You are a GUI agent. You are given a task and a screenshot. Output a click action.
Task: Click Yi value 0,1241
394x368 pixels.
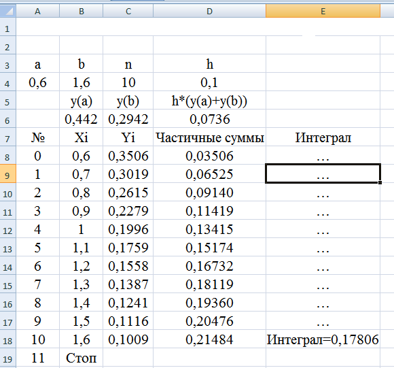pos(128,302)
